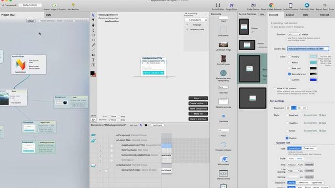The width and height of the screenshot is (335, 188).
Task: Add Keyline from toolbar
Action: click(73, 6)
